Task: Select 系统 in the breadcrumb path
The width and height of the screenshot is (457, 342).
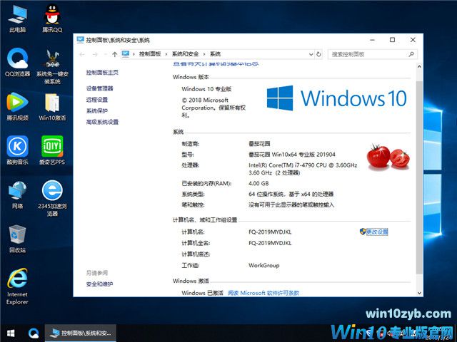Action: 215,54
